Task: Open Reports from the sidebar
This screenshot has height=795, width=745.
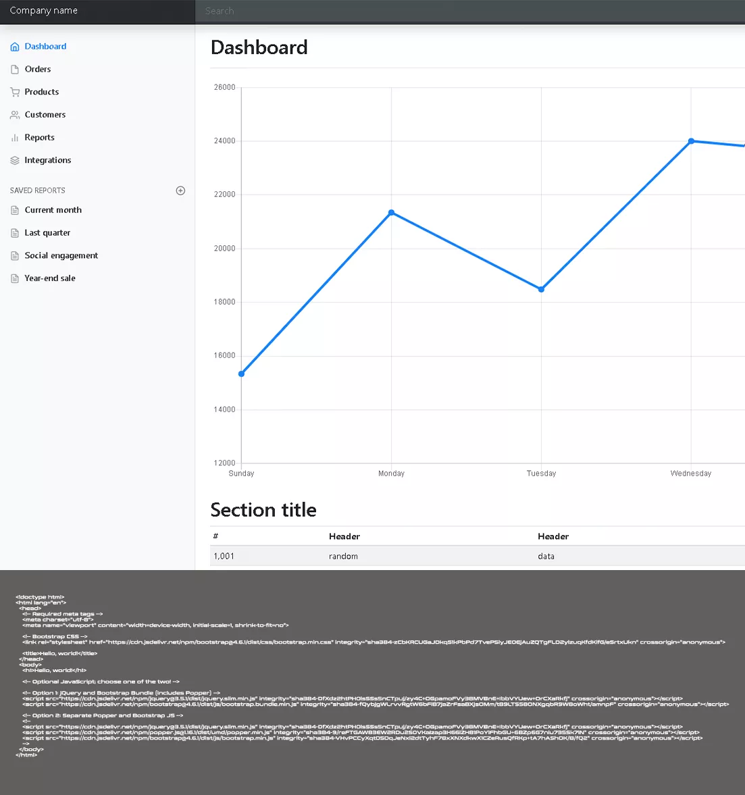Action: (40, 137)
